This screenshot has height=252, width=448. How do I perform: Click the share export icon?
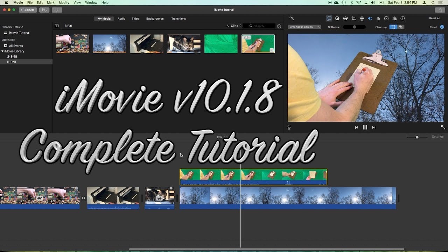(440, 10)
